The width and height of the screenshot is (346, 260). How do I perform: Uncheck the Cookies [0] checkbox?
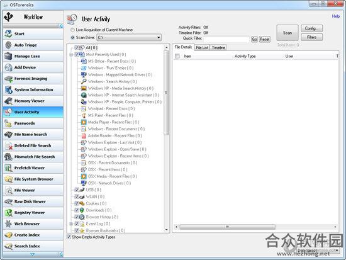pos(77,203)
